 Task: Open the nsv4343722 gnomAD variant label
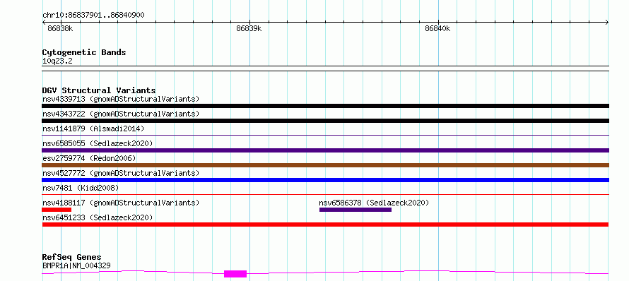click(121, 114)
